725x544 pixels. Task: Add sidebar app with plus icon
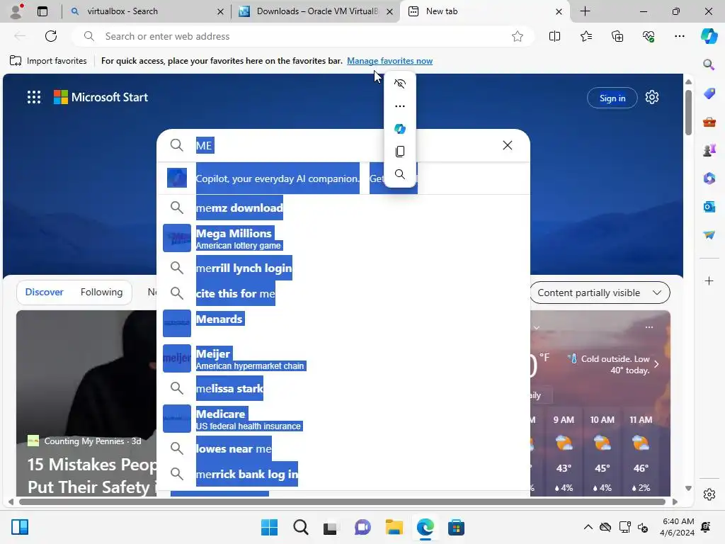[709, 280]
